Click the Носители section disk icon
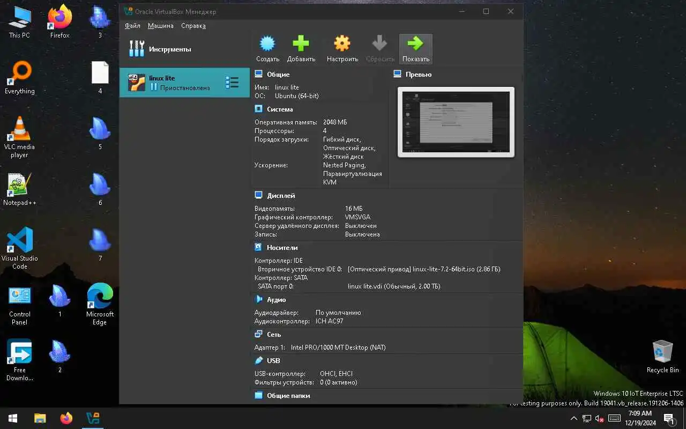 pyautogui.click(x=259, y=247)
